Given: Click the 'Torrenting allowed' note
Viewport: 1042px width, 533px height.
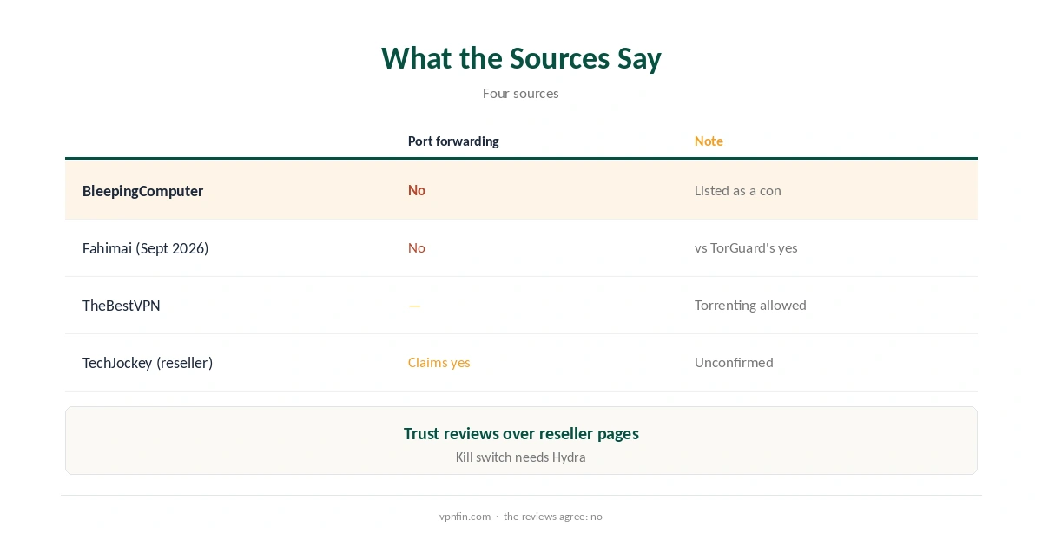Looking at the screenshot, I should tap(750, 305).
